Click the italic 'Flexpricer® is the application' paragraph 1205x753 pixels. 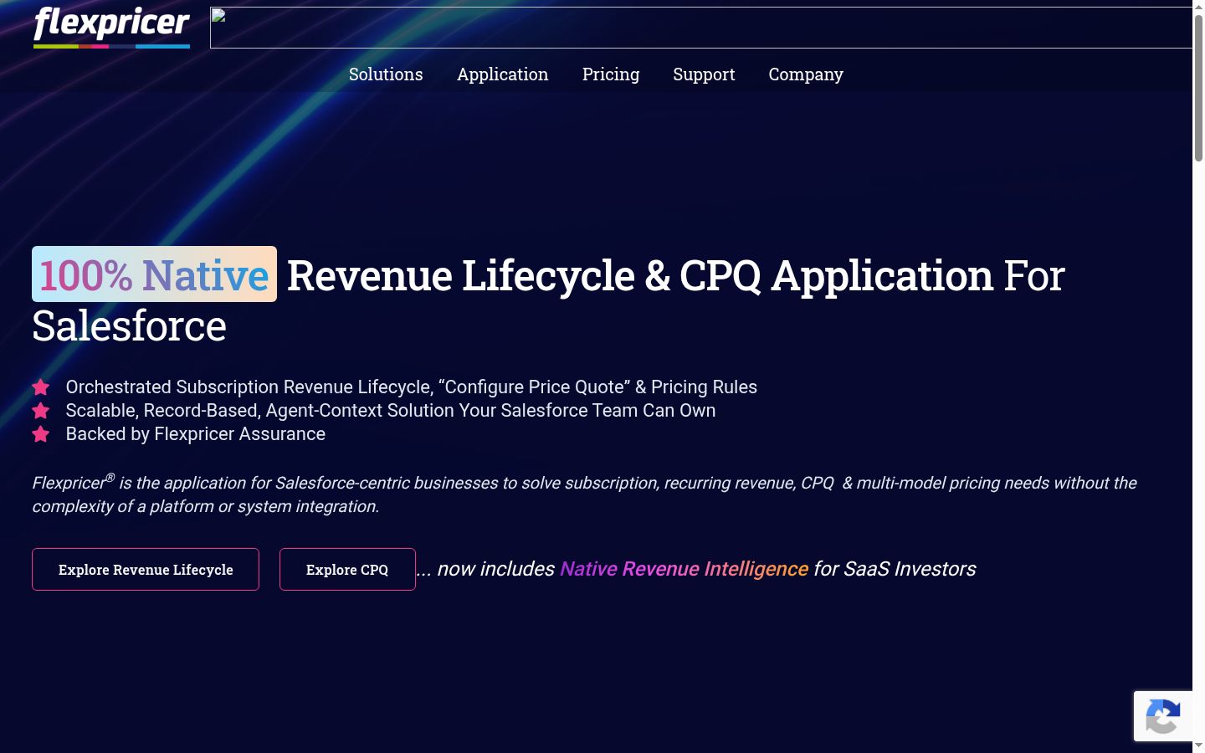point(584,494)
